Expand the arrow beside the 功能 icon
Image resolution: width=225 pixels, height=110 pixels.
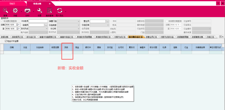(x=21, y=12)
